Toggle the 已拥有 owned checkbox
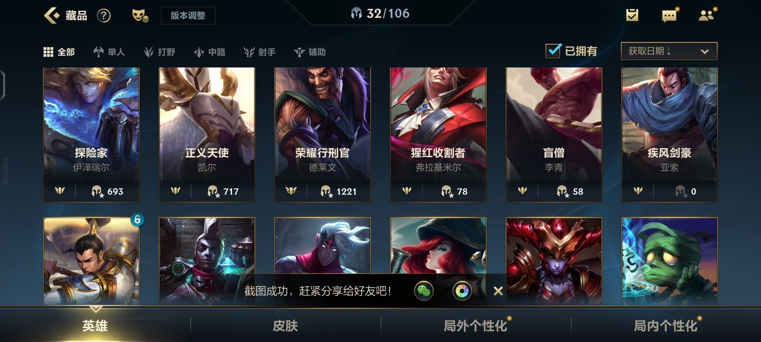The image size is (761, 342). tap(554, 51)
